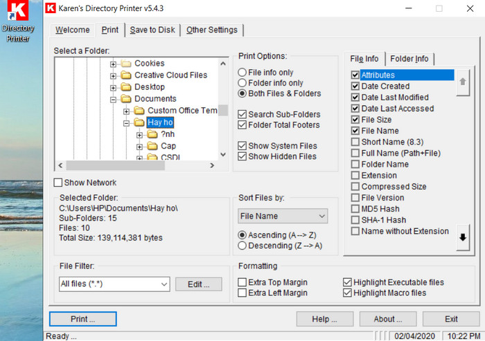Click the 02/04/2020 status bar date
Viewport: 485px width, 341px height.
click(x=414, y=336)
